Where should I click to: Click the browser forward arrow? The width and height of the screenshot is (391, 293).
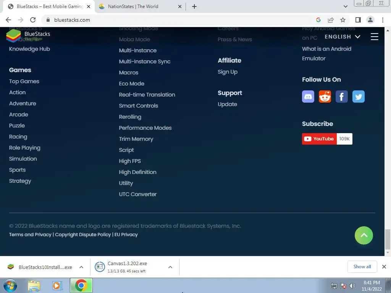coord(21,20)
